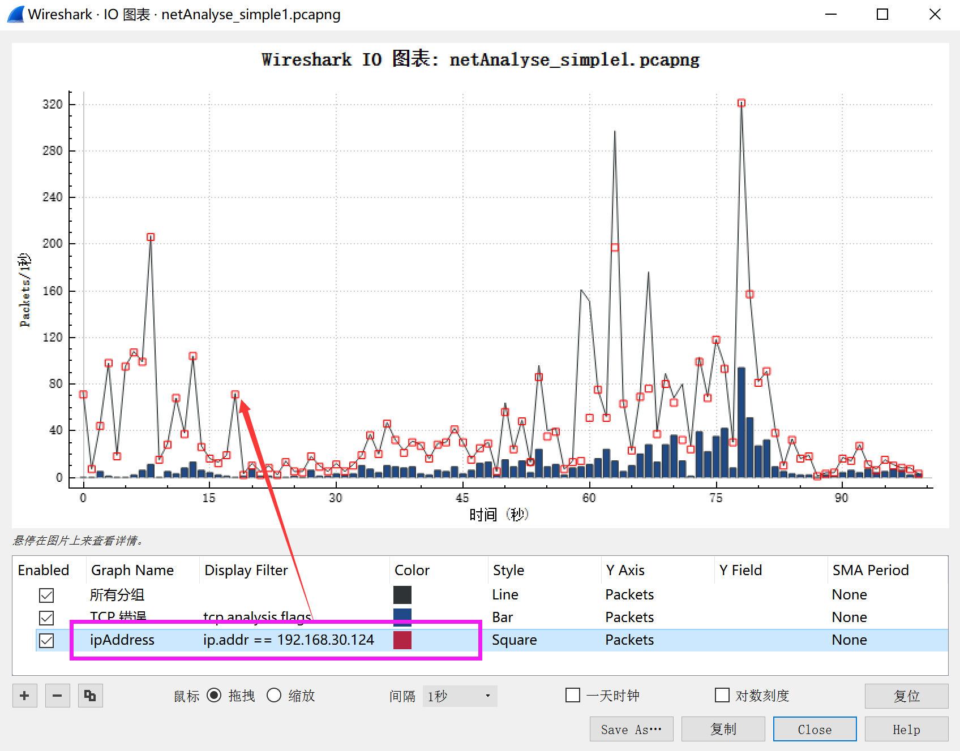
Task: Minimize the IO graph window
Action: click(x=831, y=14)
